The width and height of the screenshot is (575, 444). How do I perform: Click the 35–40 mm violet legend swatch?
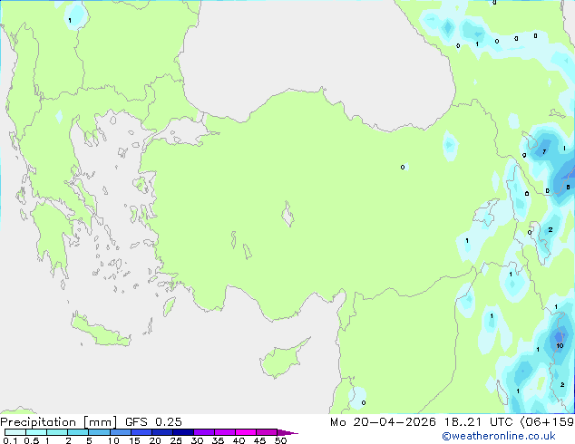224,432
